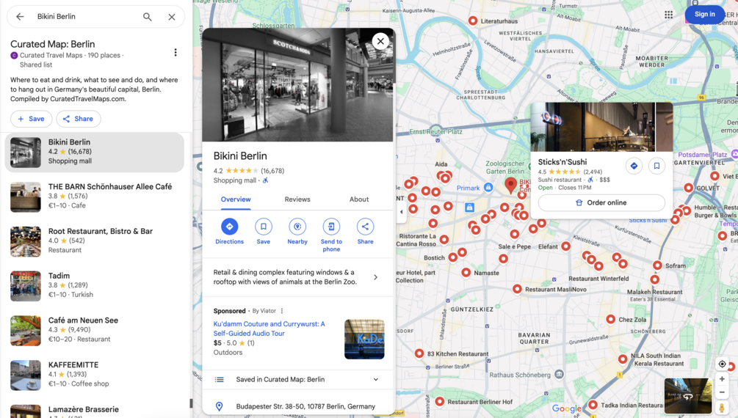The height and width of the screenshot is (418, 738).
Task: Expand the description chevron arrow
Action: [x=375, y=277]
